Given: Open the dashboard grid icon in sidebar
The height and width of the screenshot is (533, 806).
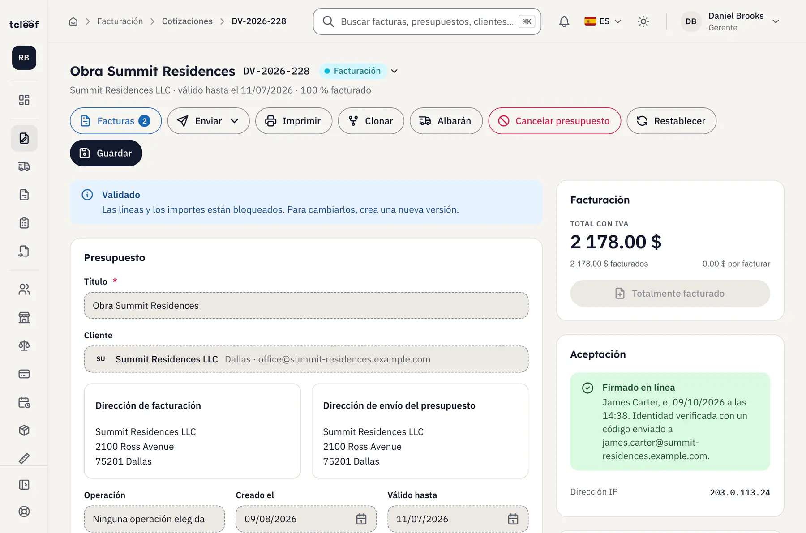Looking at the screenshot, I should [x=24, y=100].
